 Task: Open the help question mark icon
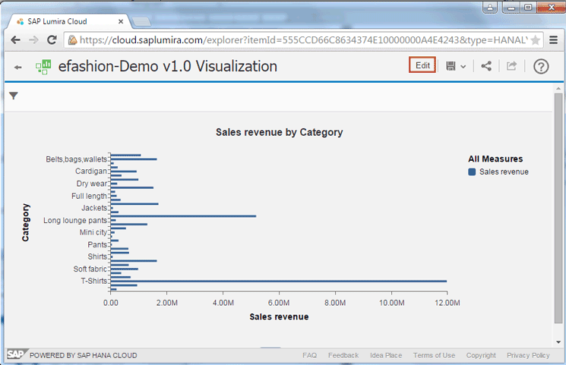coord(541,66)
